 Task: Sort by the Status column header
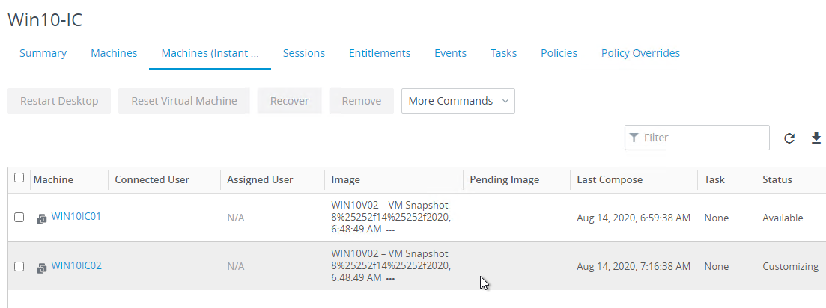click(777, 179)
